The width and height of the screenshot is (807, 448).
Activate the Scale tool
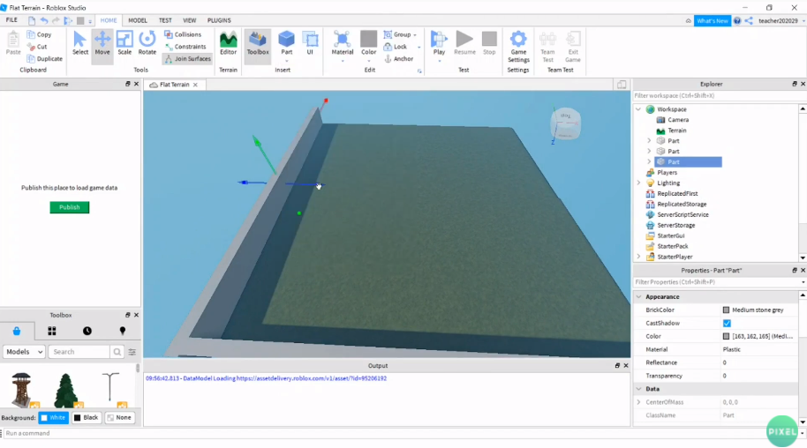point(124,43)
